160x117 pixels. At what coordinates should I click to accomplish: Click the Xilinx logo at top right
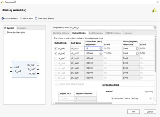[x=155, y=10]
